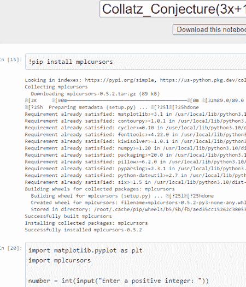
Task: Click 'Building wheel for mplcursors (setup.py)' line
Action: 122,196
